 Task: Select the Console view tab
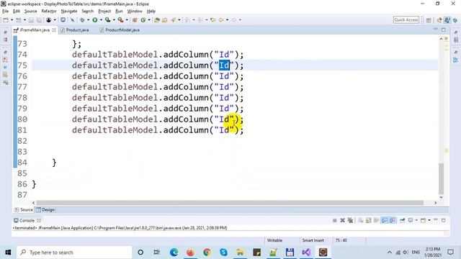[x=27, y=220]
